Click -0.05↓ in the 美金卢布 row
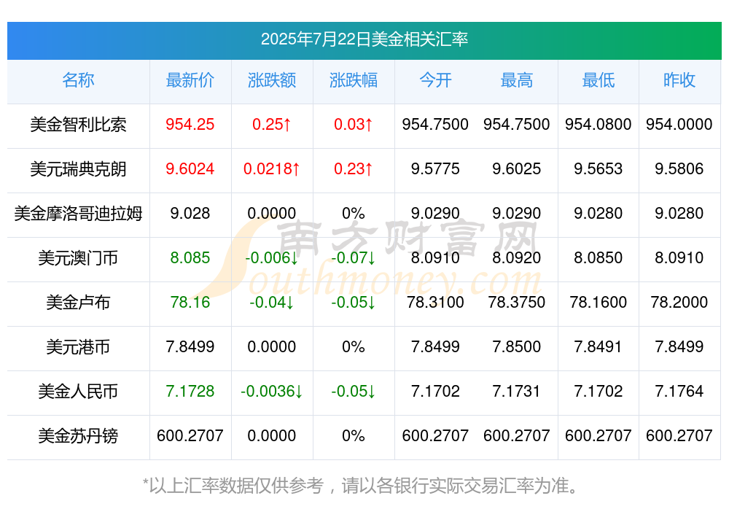The width and height of the screenshot is (729, 509). click(354, 303)
